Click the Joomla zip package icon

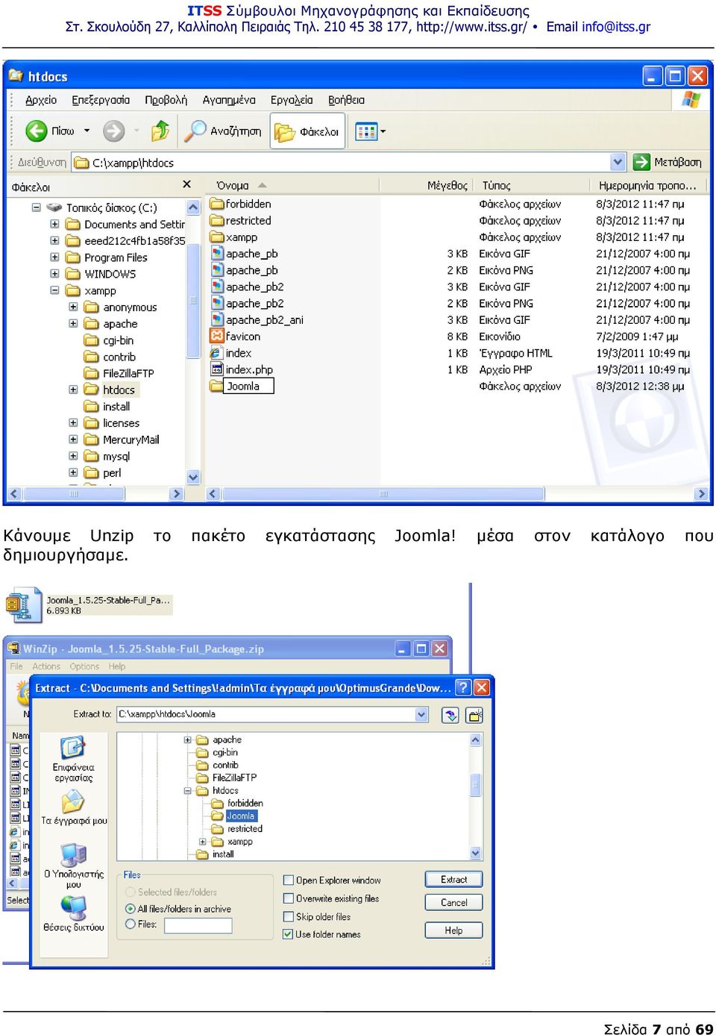pyautogui.click(x=23, y=604)
